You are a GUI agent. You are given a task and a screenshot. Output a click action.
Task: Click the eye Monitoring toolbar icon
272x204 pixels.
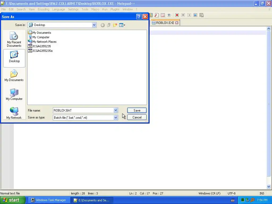click(169, 15)
